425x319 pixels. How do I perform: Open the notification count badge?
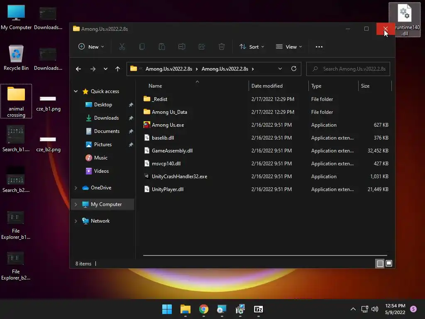(x=413, y=309)
